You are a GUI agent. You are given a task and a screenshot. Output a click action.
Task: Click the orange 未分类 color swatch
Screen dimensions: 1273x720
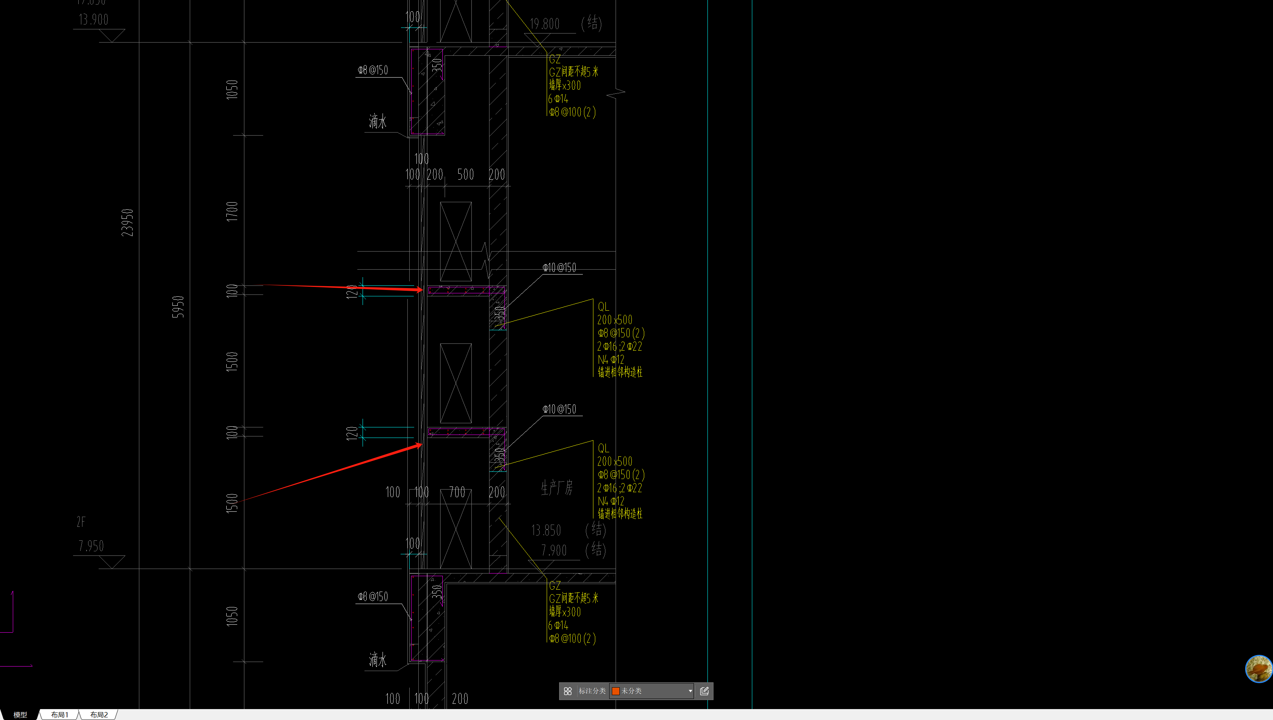coord(616,691)
